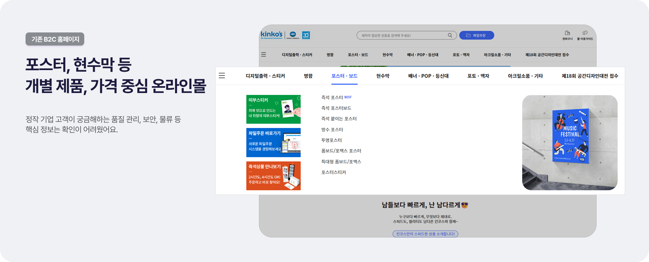This screenshot has height=262, width=649.
Task: Open the hamburger menu in the expanded nav
Action: click(x=222, y=76)
